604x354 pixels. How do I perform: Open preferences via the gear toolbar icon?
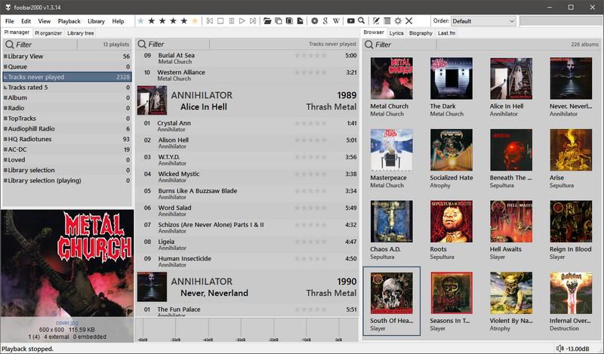click(x=398, y=21)
